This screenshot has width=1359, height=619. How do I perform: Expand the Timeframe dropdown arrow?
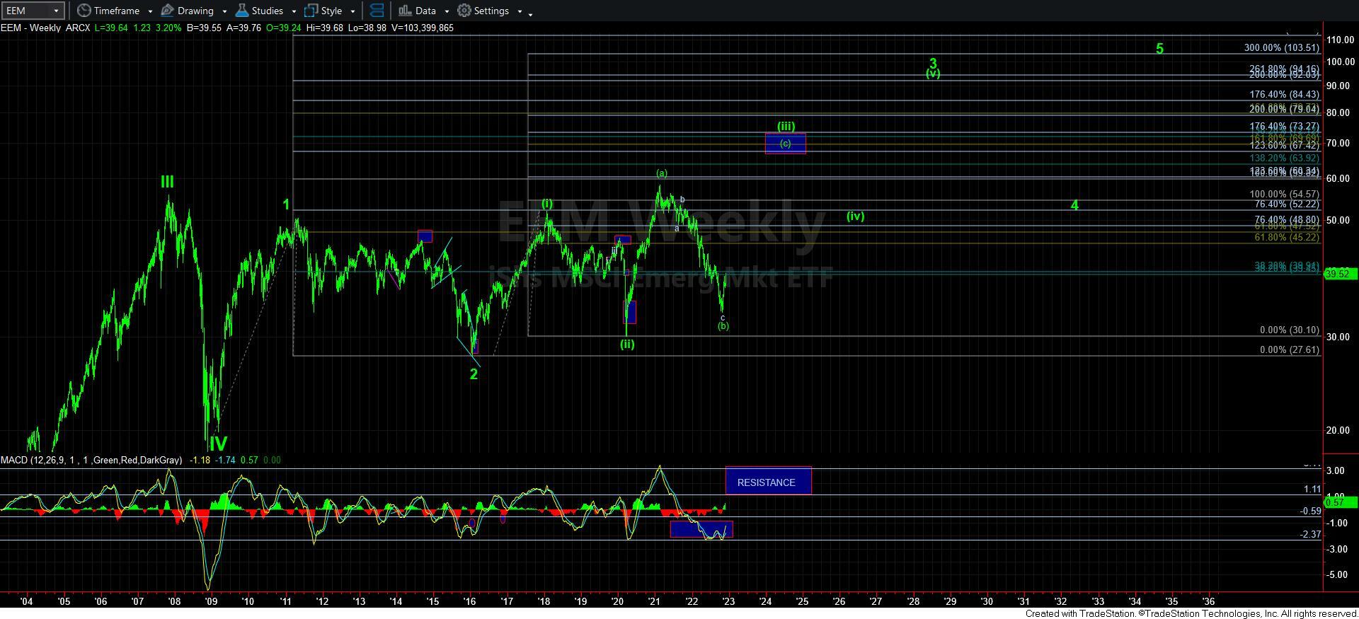151,11
